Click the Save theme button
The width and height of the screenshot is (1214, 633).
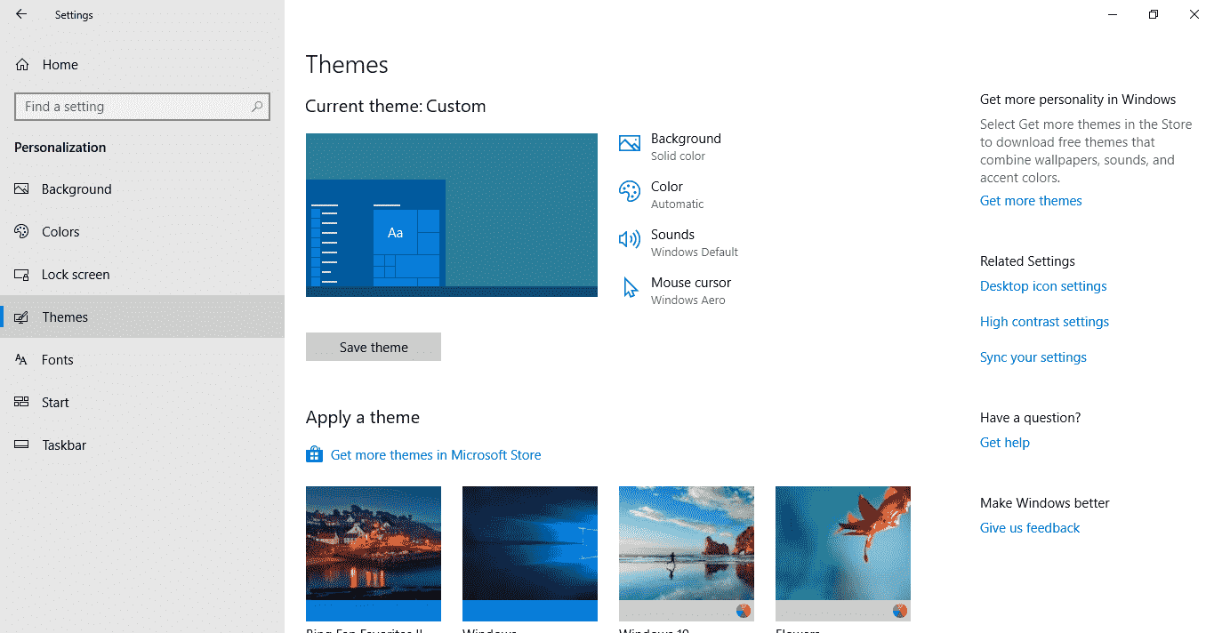coord(373,347)
